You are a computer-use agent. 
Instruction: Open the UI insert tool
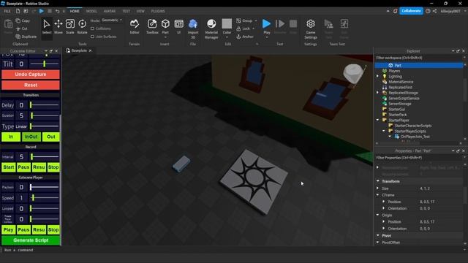click(x=178, y=27)
